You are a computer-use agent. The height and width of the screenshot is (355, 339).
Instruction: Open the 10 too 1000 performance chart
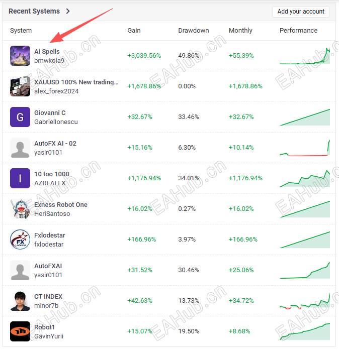305,178
